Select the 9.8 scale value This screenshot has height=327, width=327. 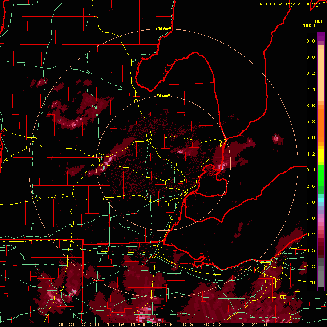click(x=311, y=41)
